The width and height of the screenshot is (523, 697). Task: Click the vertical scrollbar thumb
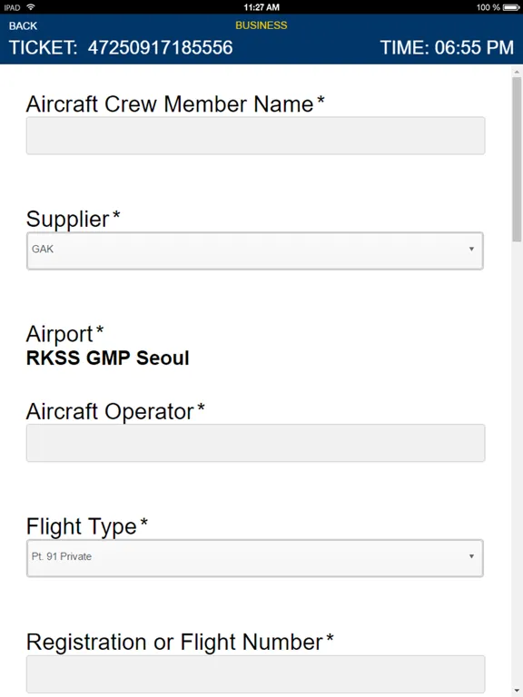517,159
